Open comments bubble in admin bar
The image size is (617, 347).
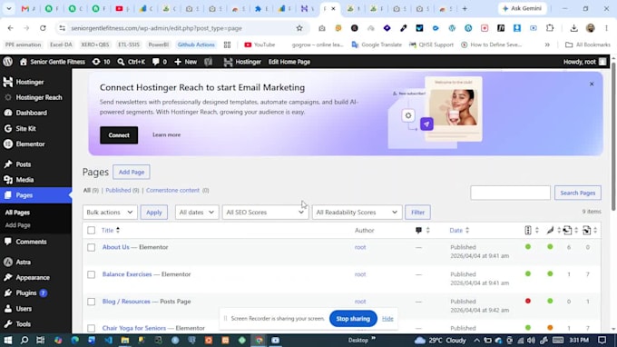point(160,62)
